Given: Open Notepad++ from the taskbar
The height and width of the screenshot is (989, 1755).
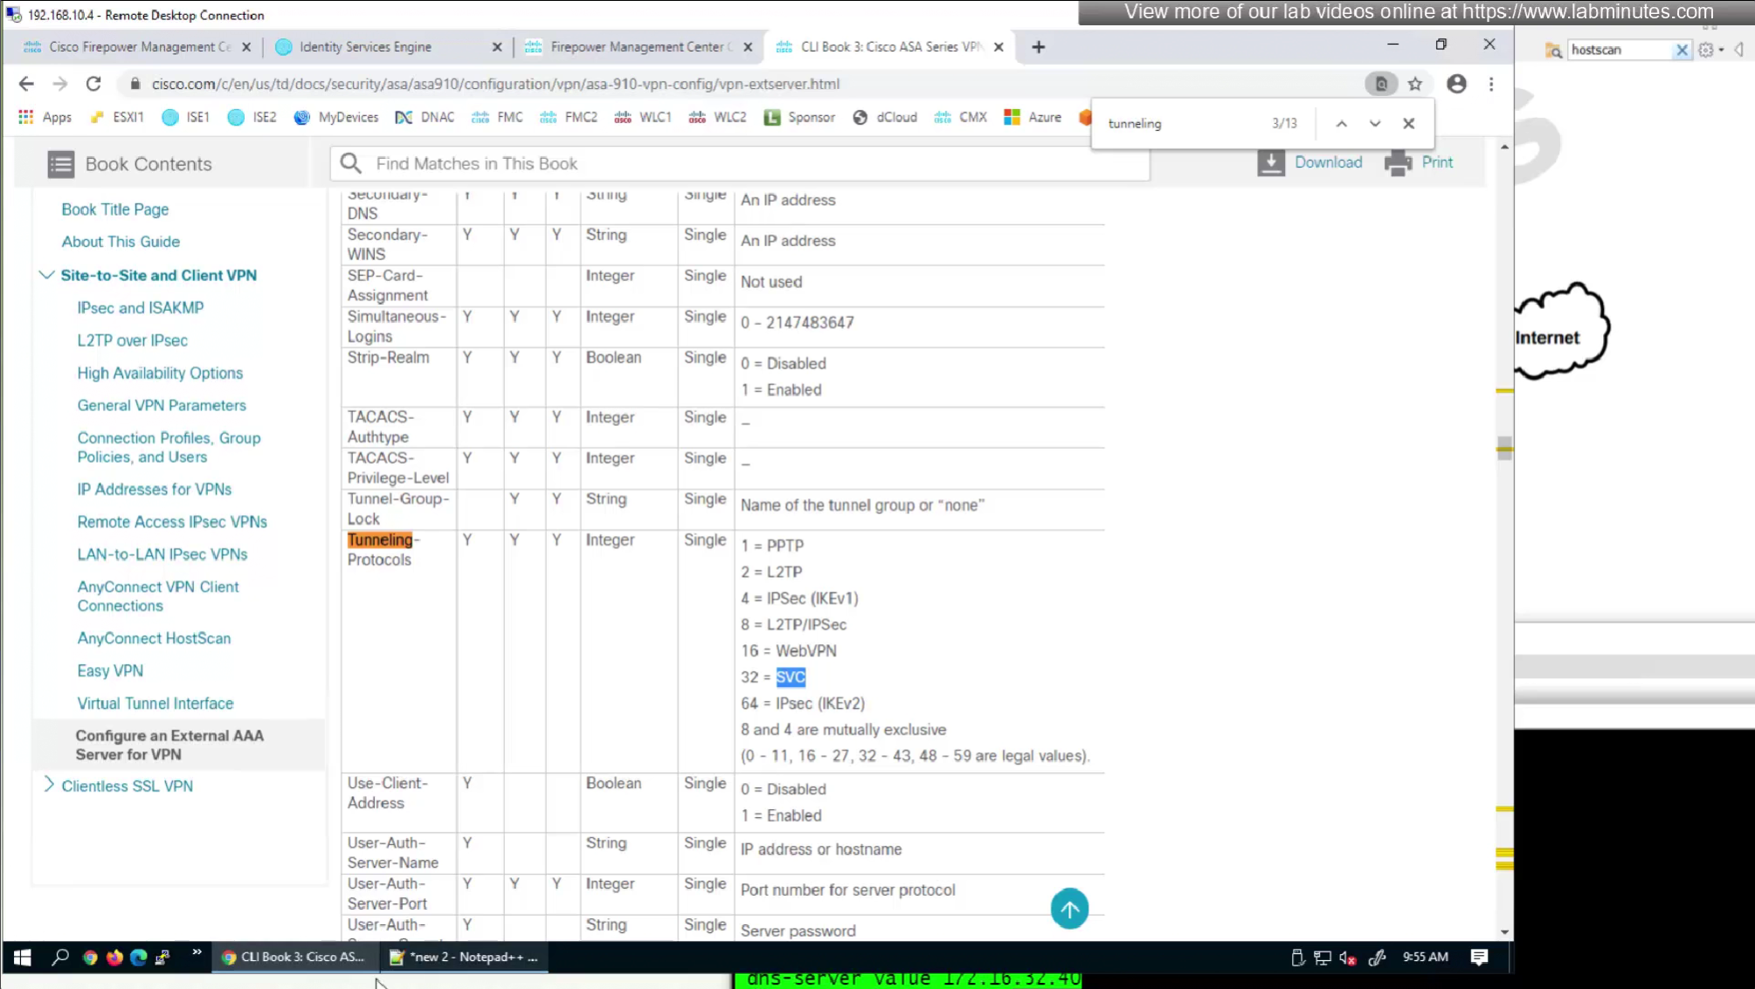Looking at the screenshot, I should (464, 957).
